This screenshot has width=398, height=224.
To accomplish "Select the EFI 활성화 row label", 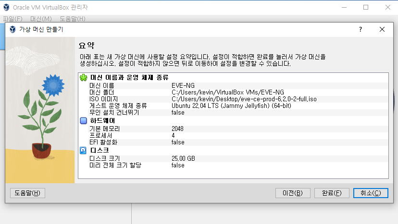I will point(103,142).
